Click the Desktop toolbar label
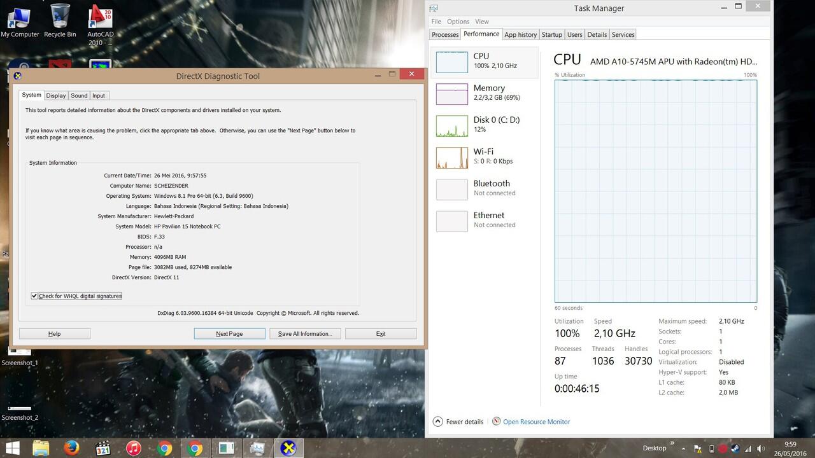This screenshot has height=458, width=815. (x=654, y=448)
